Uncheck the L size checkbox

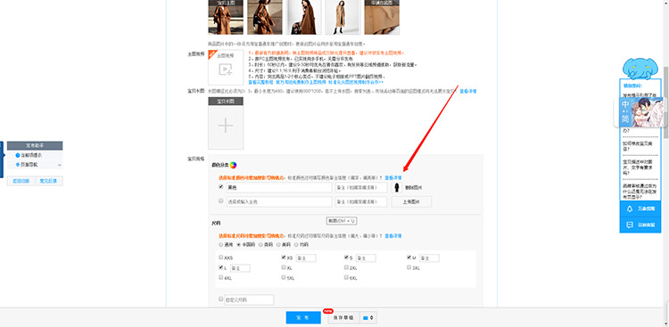(220, 267)
